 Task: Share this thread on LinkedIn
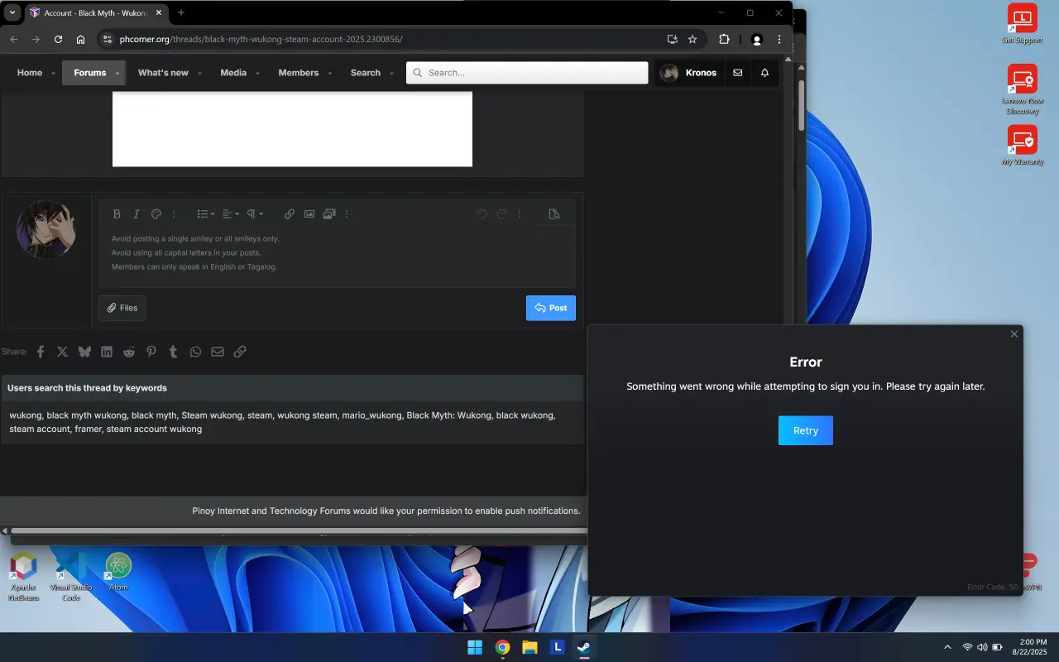(107, 352)
